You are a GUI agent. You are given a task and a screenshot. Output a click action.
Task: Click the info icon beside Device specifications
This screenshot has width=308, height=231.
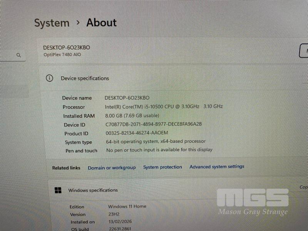pos(49,78)
